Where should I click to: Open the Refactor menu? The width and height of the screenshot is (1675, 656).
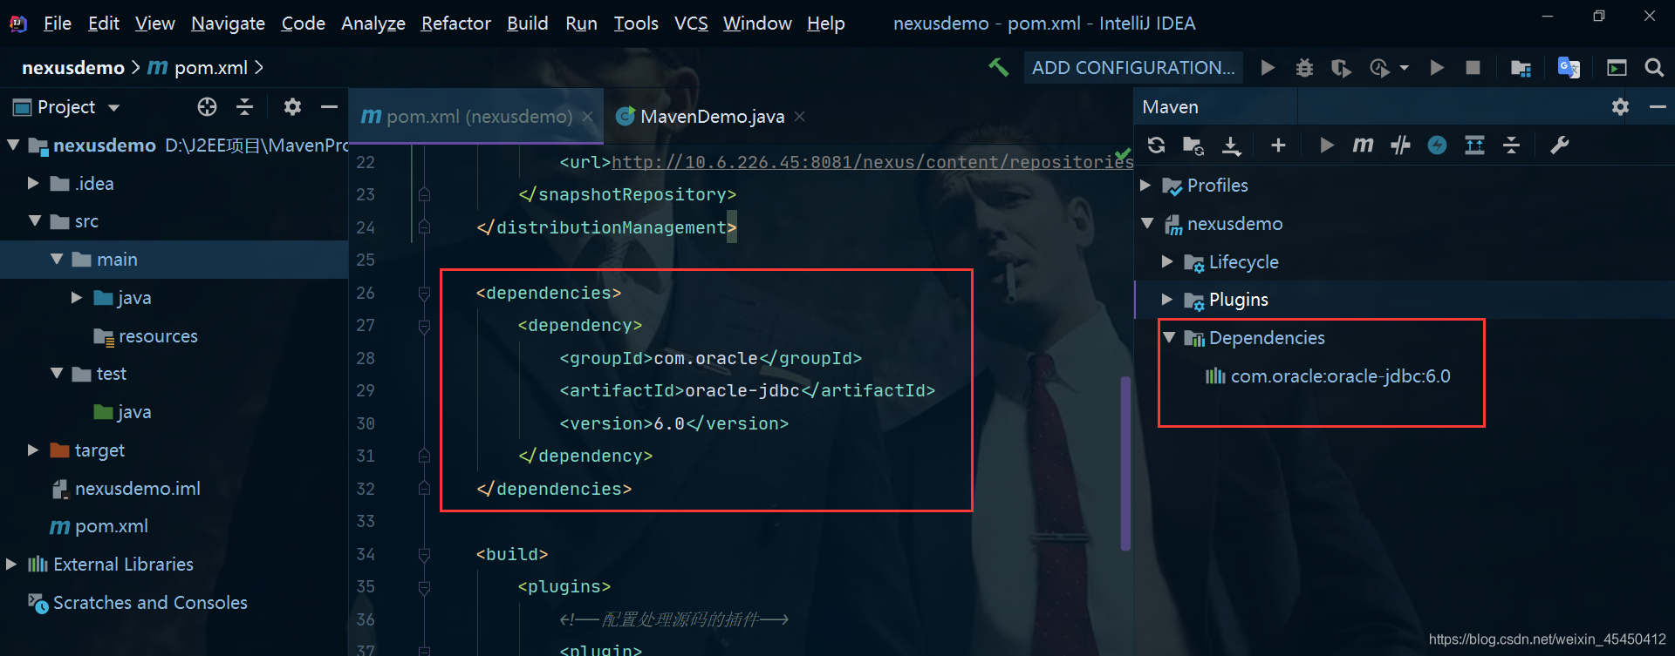[x=455, y=24]
